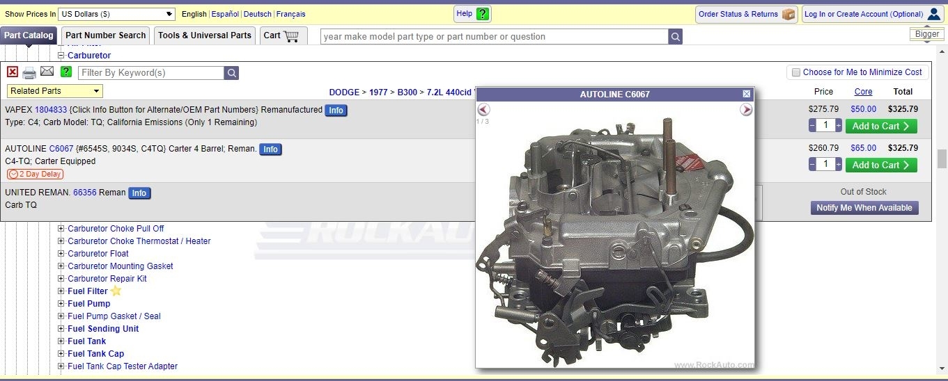
Task: Click the envelope email icon
Action: [47, 72]
